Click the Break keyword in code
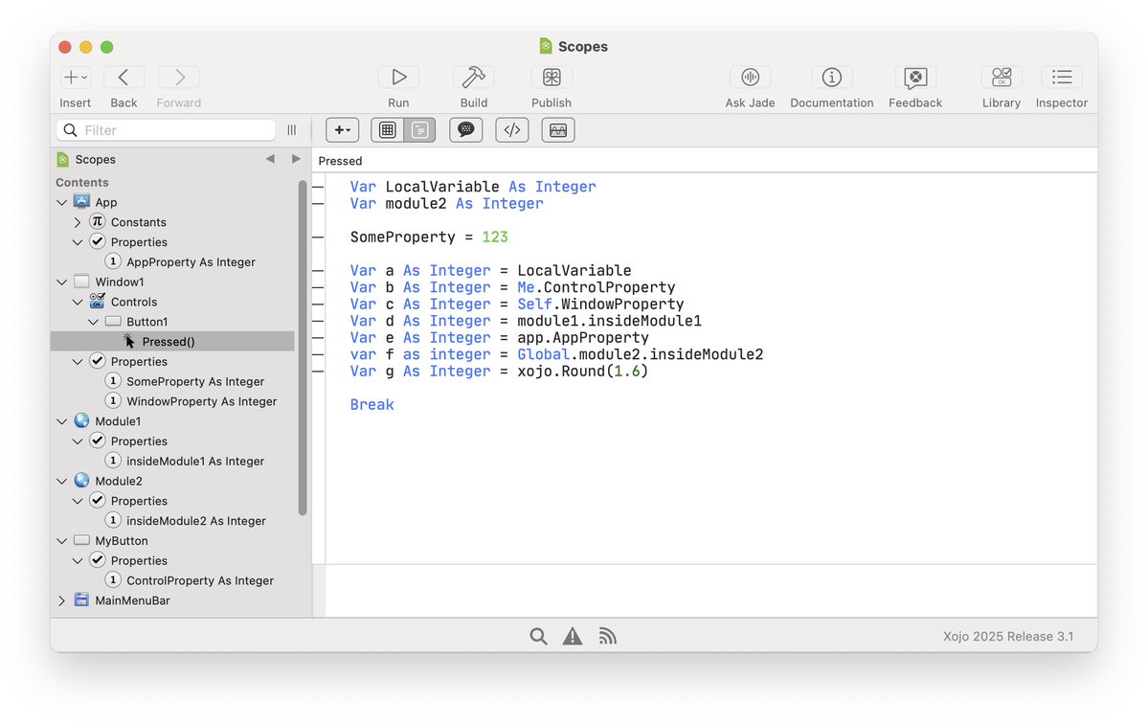This screenshot has width=1148, height=723. pyautogui.click(x=371, y=404)
